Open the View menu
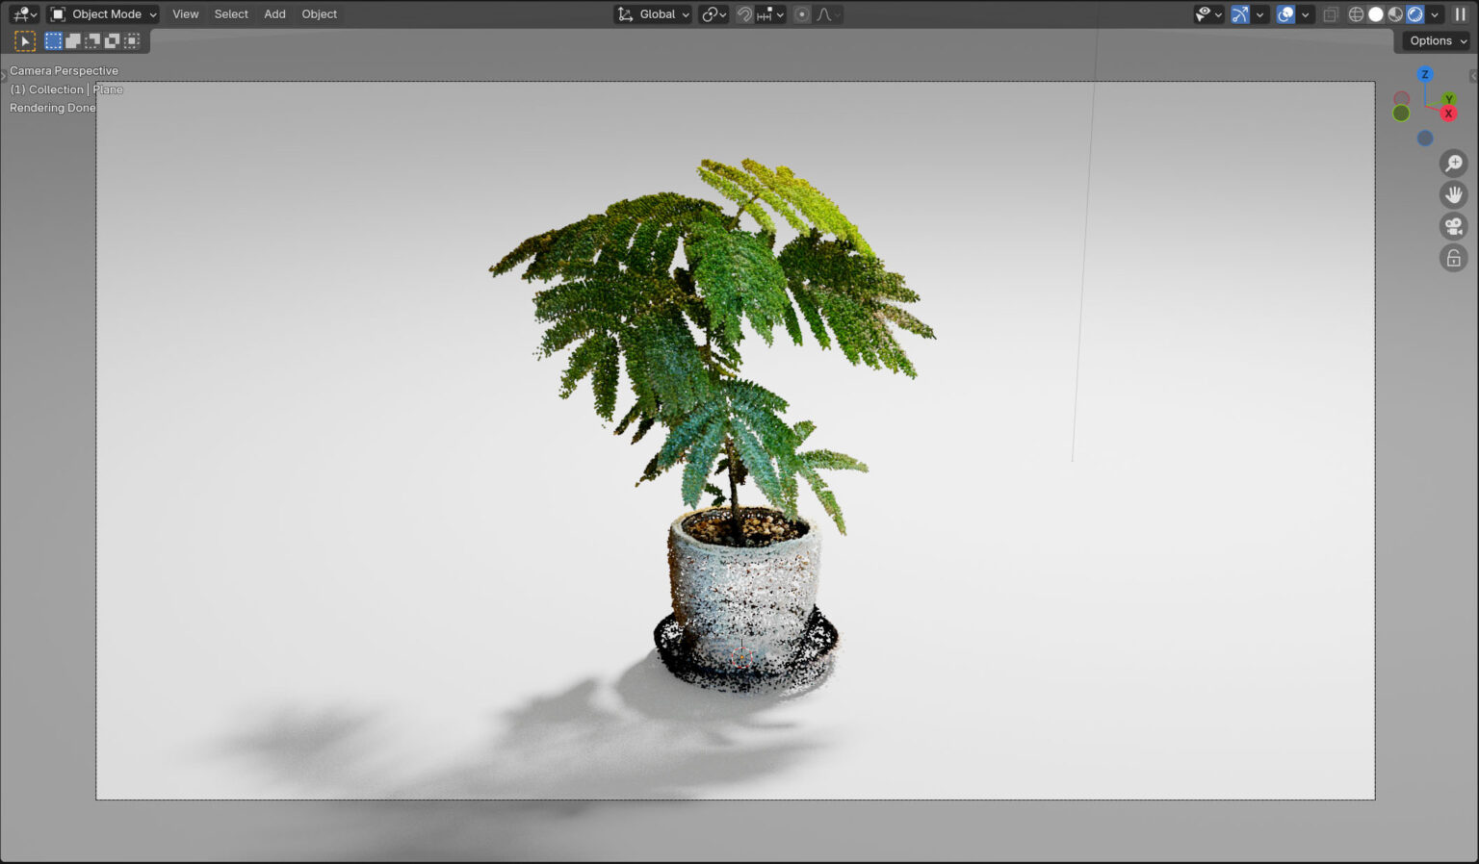The height and width of the screenshot is (864, 1479). 185,14
